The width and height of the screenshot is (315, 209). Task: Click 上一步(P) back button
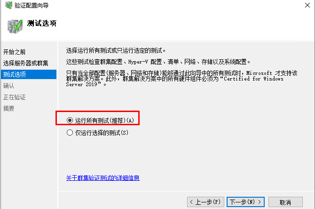coord(205,202)
